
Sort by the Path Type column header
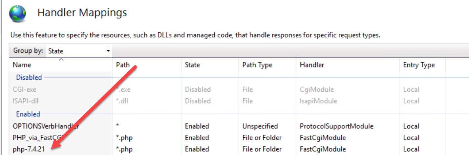pos(257,65)
